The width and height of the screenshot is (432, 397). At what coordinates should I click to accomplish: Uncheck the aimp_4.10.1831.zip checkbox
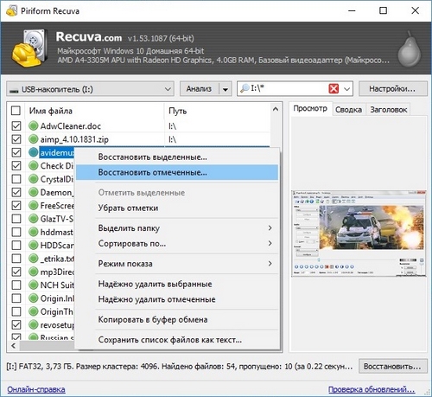(16, 139)
